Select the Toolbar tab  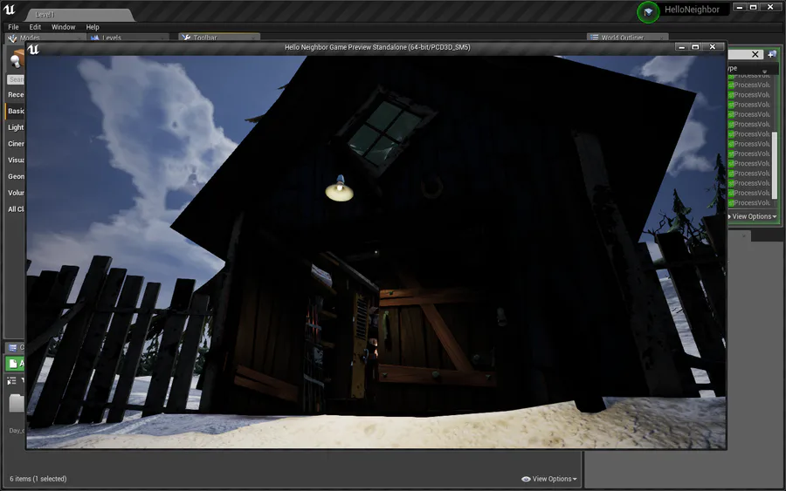[x=219, y=38]
